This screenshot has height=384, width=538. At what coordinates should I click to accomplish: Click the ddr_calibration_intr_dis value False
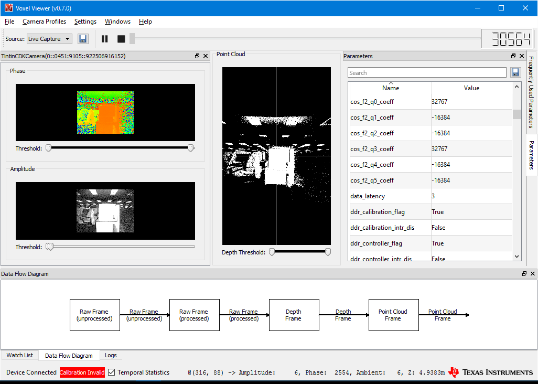point(438,228)
